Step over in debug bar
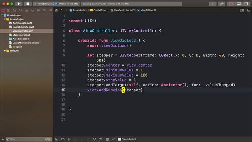 click(x=76, y=139)
